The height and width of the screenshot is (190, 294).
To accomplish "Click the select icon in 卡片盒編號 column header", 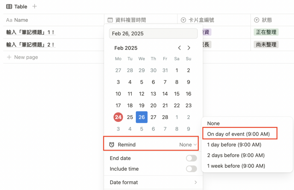I will coord(183,20).
